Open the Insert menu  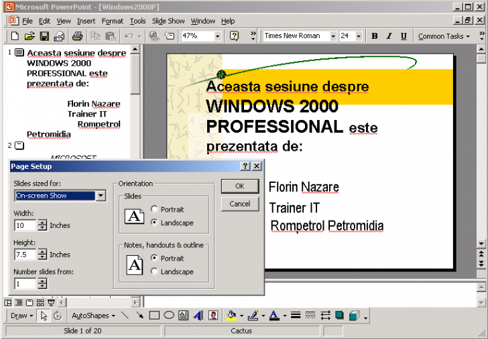pyautogui.click(x=86, y=21)
